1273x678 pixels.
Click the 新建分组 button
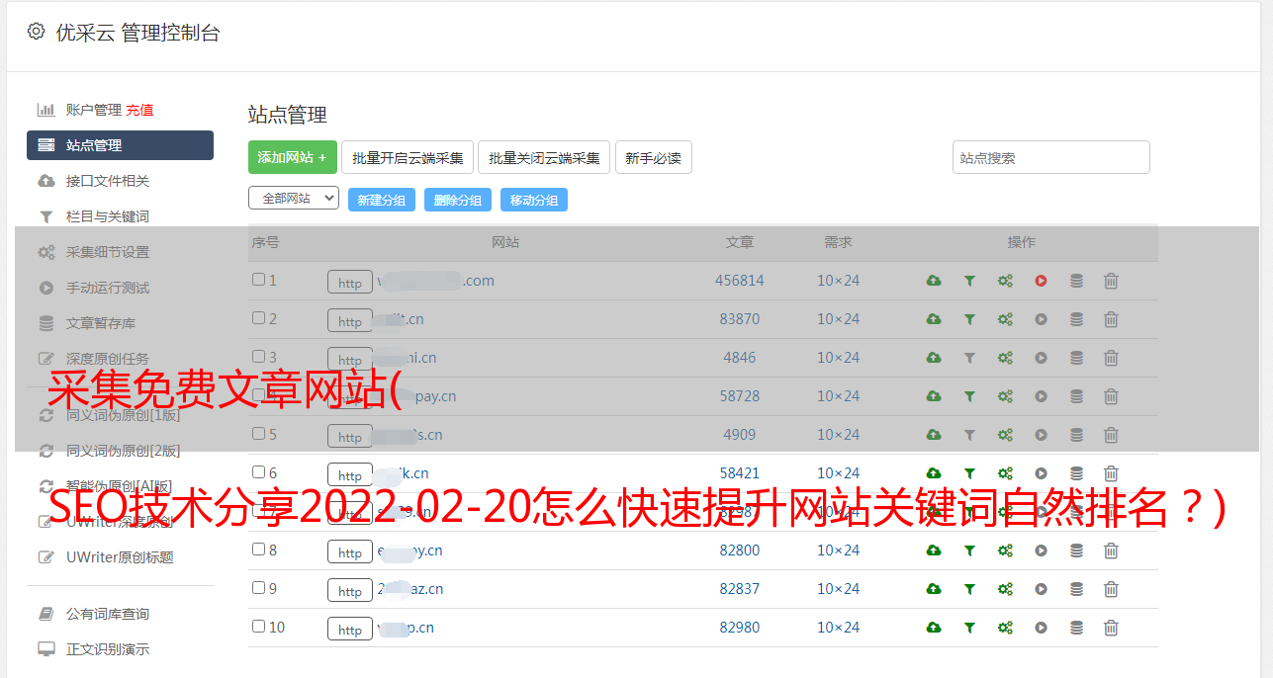[x=382, y=200]
